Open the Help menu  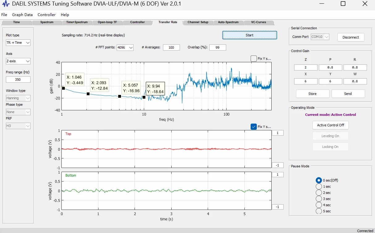pyautogui.click(x=65, y=15)
